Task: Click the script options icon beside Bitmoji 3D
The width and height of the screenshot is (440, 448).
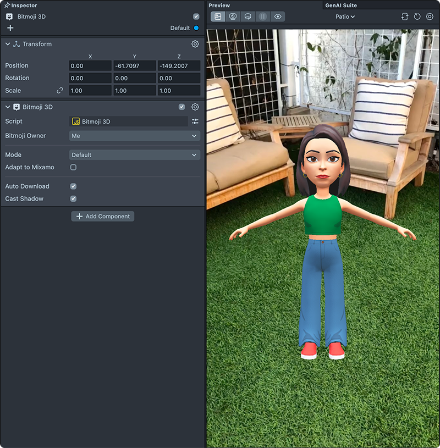Action: [x=195, y=121]
